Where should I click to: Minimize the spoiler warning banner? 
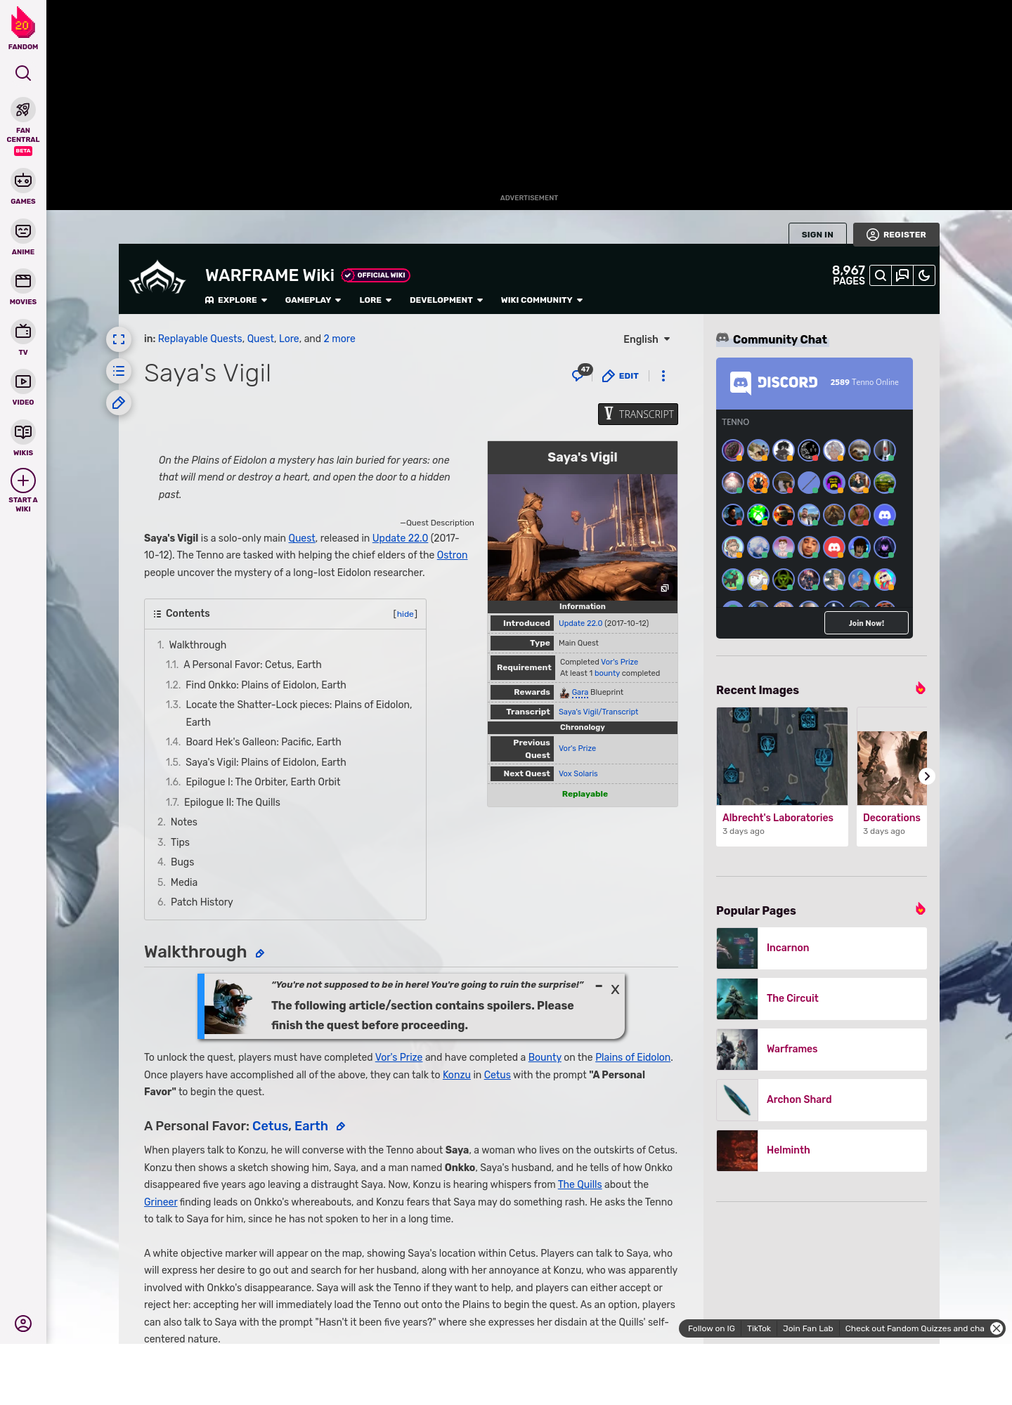coord(599,986)
